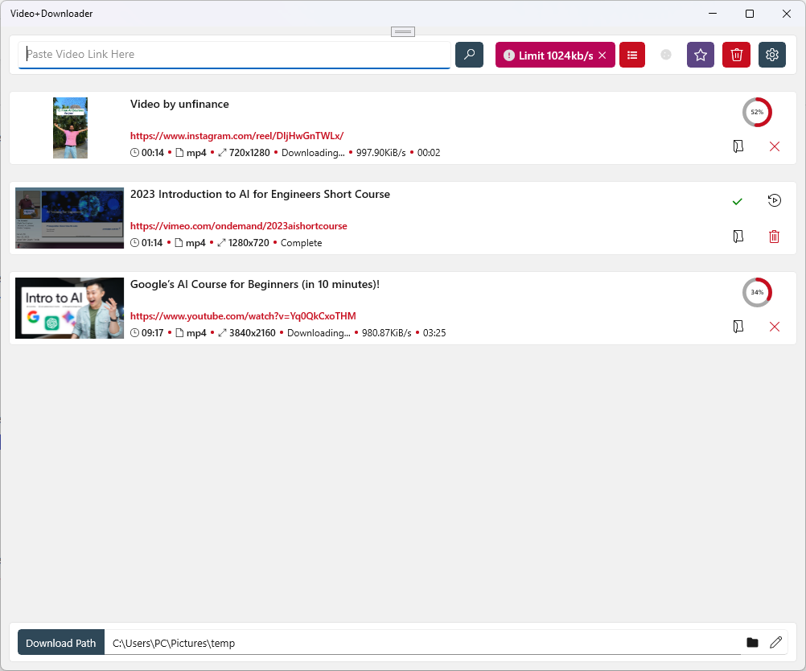Viewport: 806px width, 671px height.
Task: Play the completed Vimeo video preview
Action: (774, 200)
